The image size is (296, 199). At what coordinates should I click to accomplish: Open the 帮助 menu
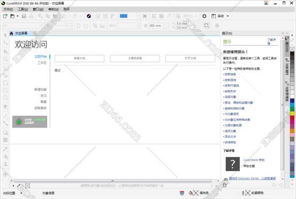[x=54, y=9]
